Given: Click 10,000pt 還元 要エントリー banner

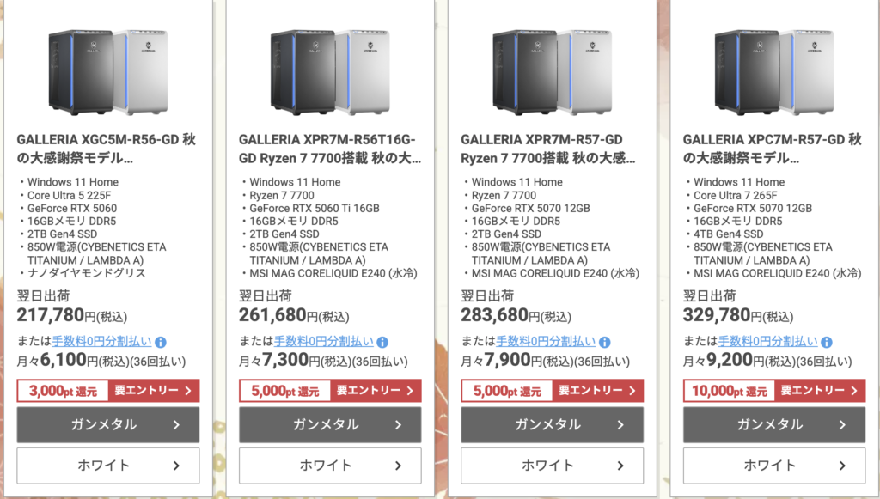Looking at the screenshot, I should pos(774,391).
